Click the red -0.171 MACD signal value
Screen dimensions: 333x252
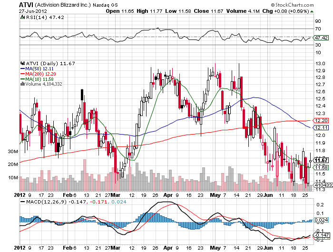(x=98, y=202)
